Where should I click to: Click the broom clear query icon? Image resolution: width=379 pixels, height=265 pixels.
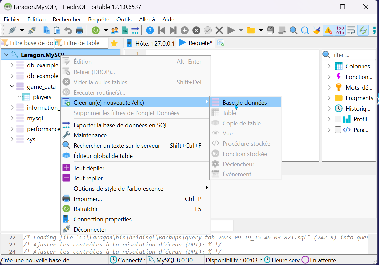point(317,30)
